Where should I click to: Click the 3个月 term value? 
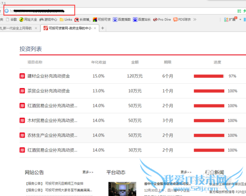point(168,120)
